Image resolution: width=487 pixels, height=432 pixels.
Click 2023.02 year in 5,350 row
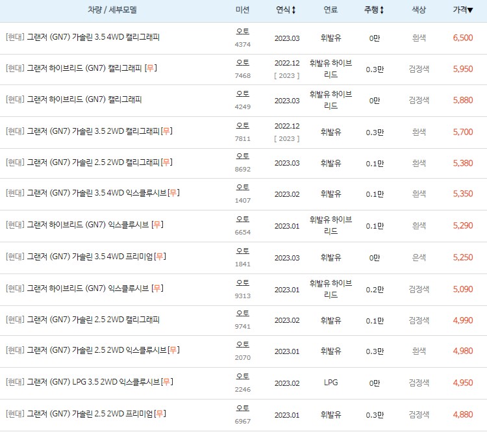[287, 194]
